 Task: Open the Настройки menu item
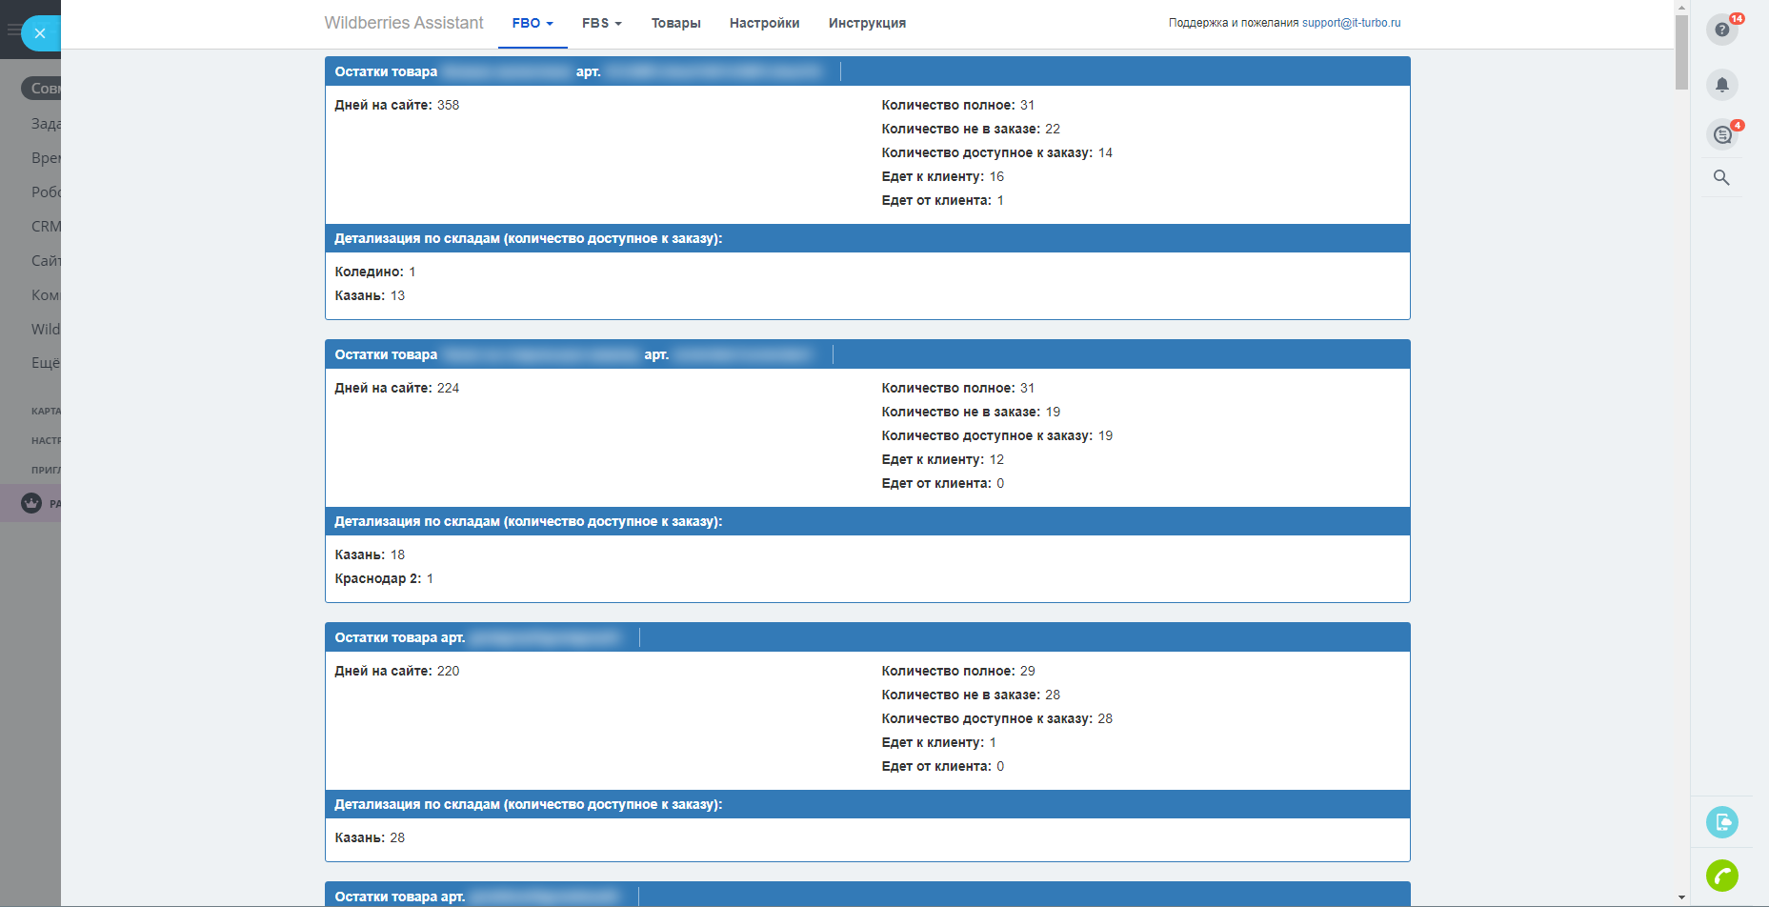coord(764,23)
